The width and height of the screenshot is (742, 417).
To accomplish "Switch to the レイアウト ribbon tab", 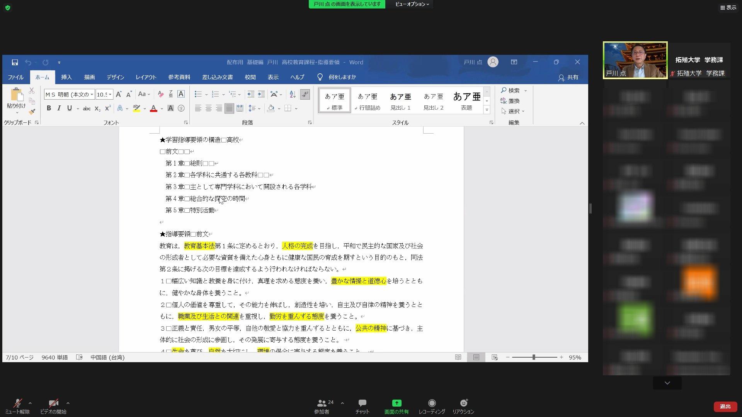I will [146, 77].
